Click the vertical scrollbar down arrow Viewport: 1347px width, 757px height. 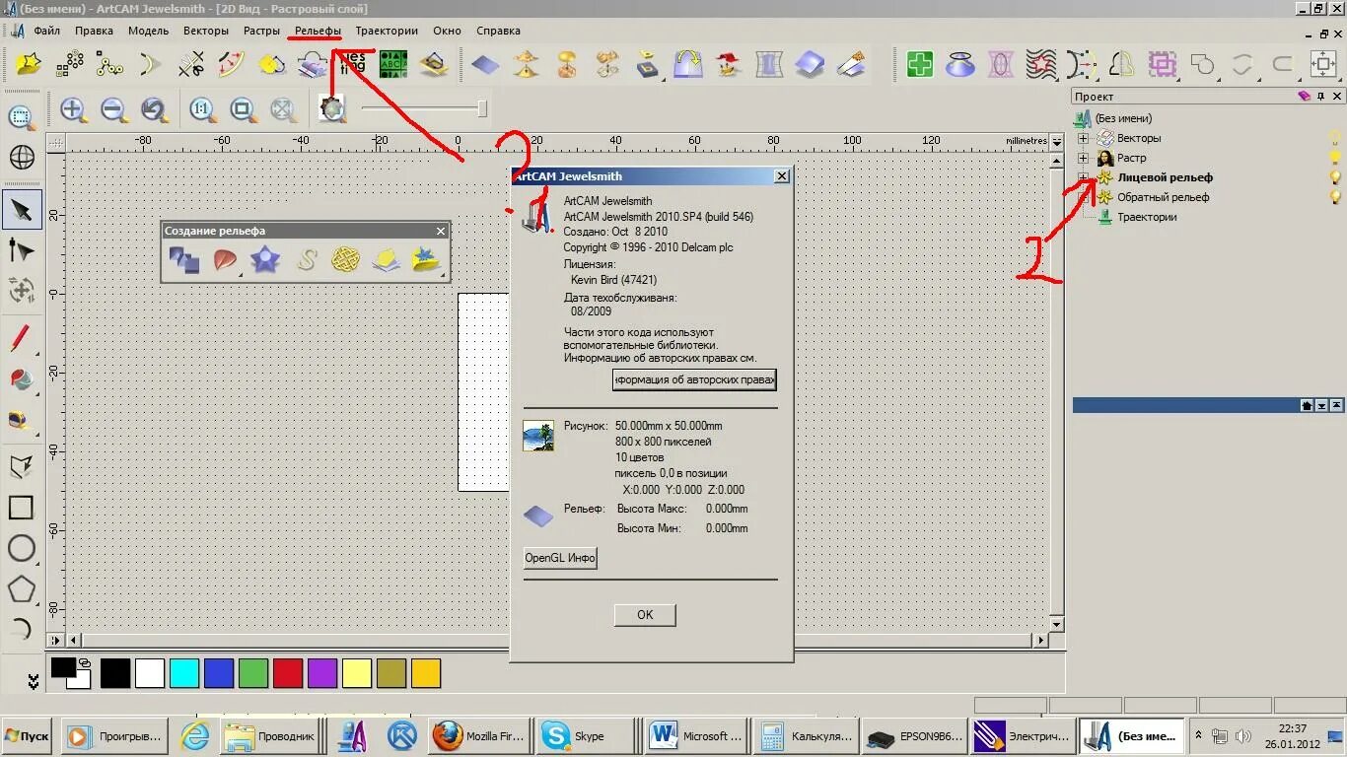coord(1057,625)
